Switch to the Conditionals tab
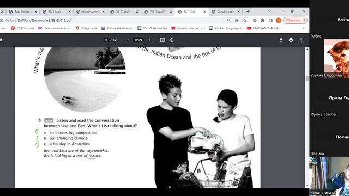This screenshot has height=196, width=349. point(226,11)
